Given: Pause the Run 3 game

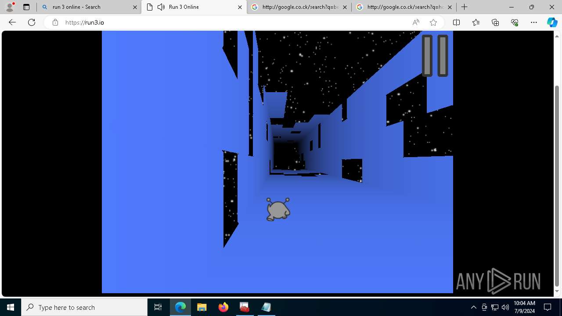Looking at the screenshot, I should pyautogui.click(x=435, y=56).
